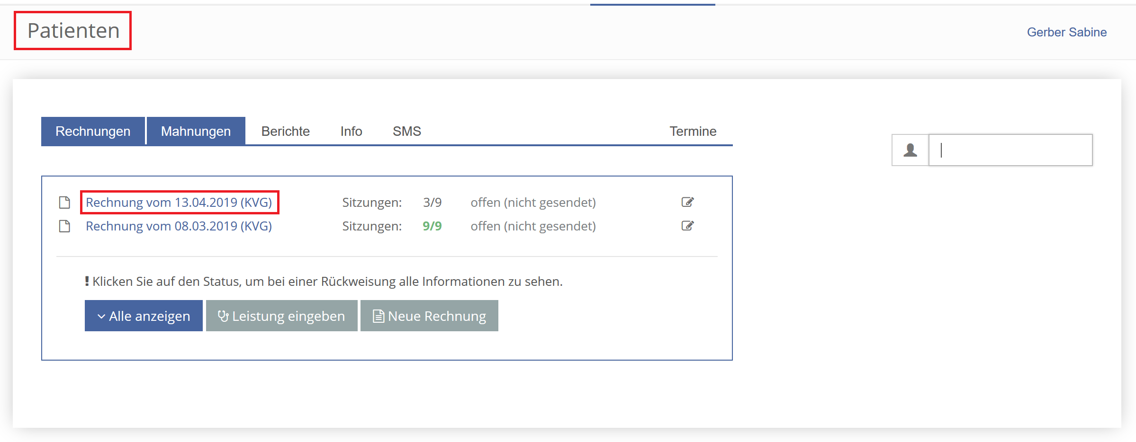Click status 'offen (nicht gesendet)' for 13.04.2019 invoice
The width and height of the screenshot is (1136, 442).
point(533,203)
